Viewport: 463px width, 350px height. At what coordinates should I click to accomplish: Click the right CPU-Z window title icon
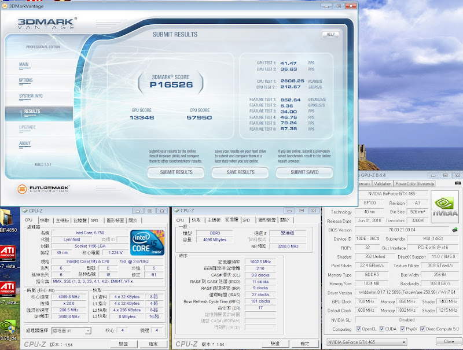click(177, 211)
